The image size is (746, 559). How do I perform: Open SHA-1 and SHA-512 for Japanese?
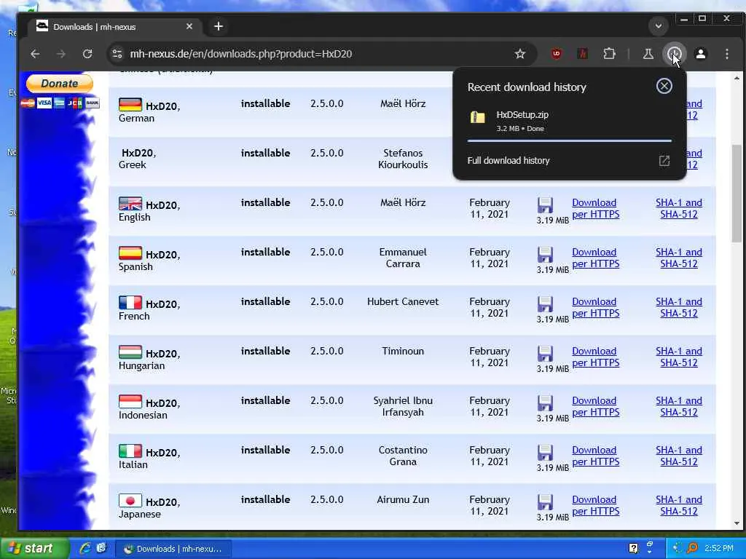pyautogui.click(x=679, y=505)
